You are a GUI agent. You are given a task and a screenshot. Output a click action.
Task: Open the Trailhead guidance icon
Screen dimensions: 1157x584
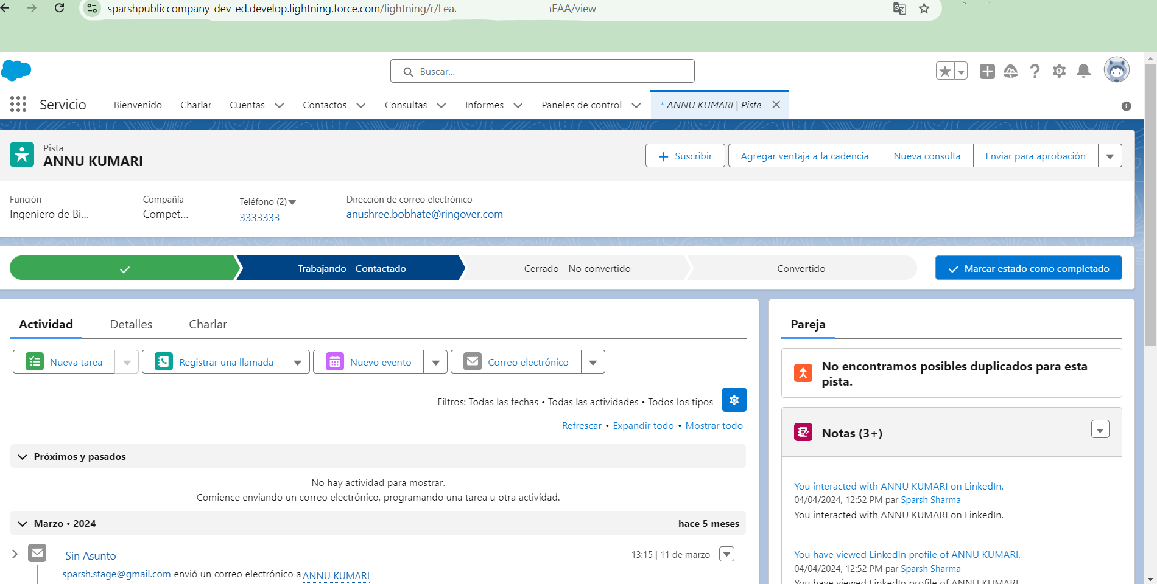(1011, 71)
